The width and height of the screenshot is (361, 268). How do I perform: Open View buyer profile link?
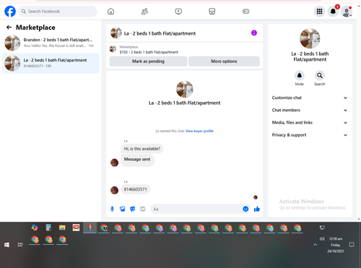click(x=199, y=131)
